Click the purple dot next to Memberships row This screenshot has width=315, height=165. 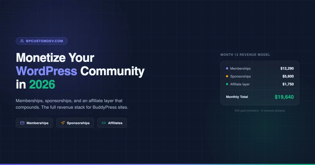coord(227,69)
